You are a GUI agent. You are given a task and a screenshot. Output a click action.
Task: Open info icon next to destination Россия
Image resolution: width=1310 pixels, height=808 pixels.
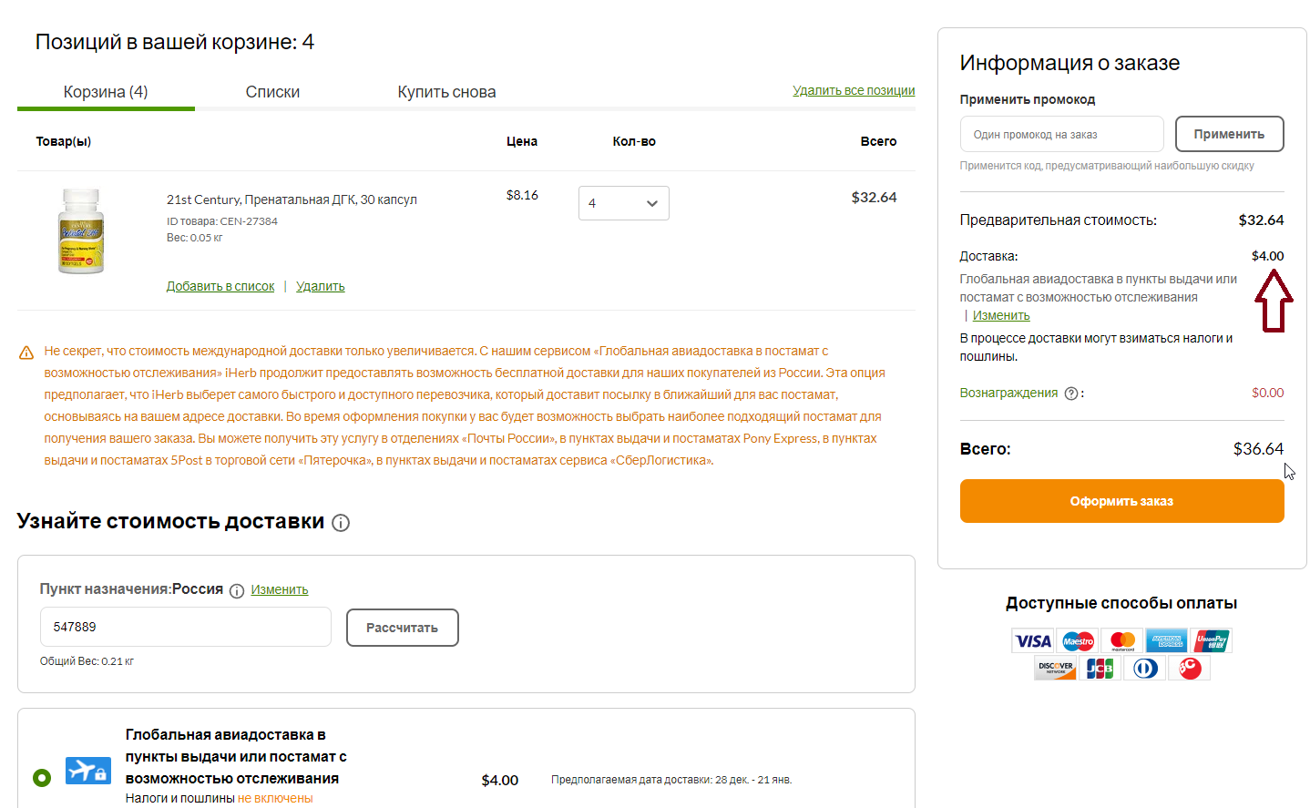coord(237,591)
